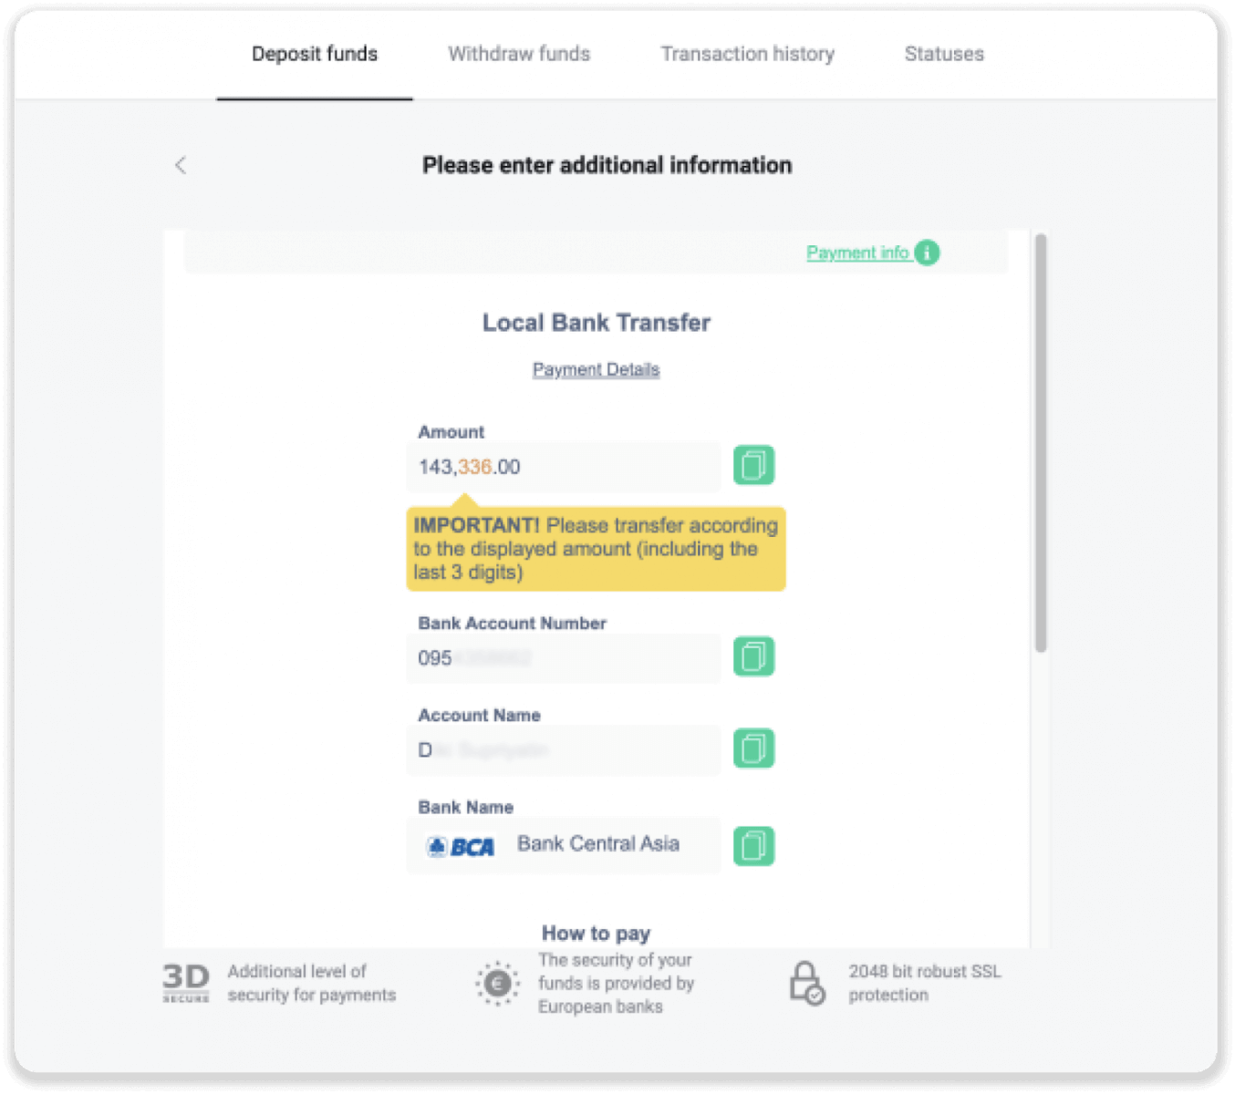Switch to Deposit funds tab
This screenshot has height=1094, width=1235.
(315, 54)
